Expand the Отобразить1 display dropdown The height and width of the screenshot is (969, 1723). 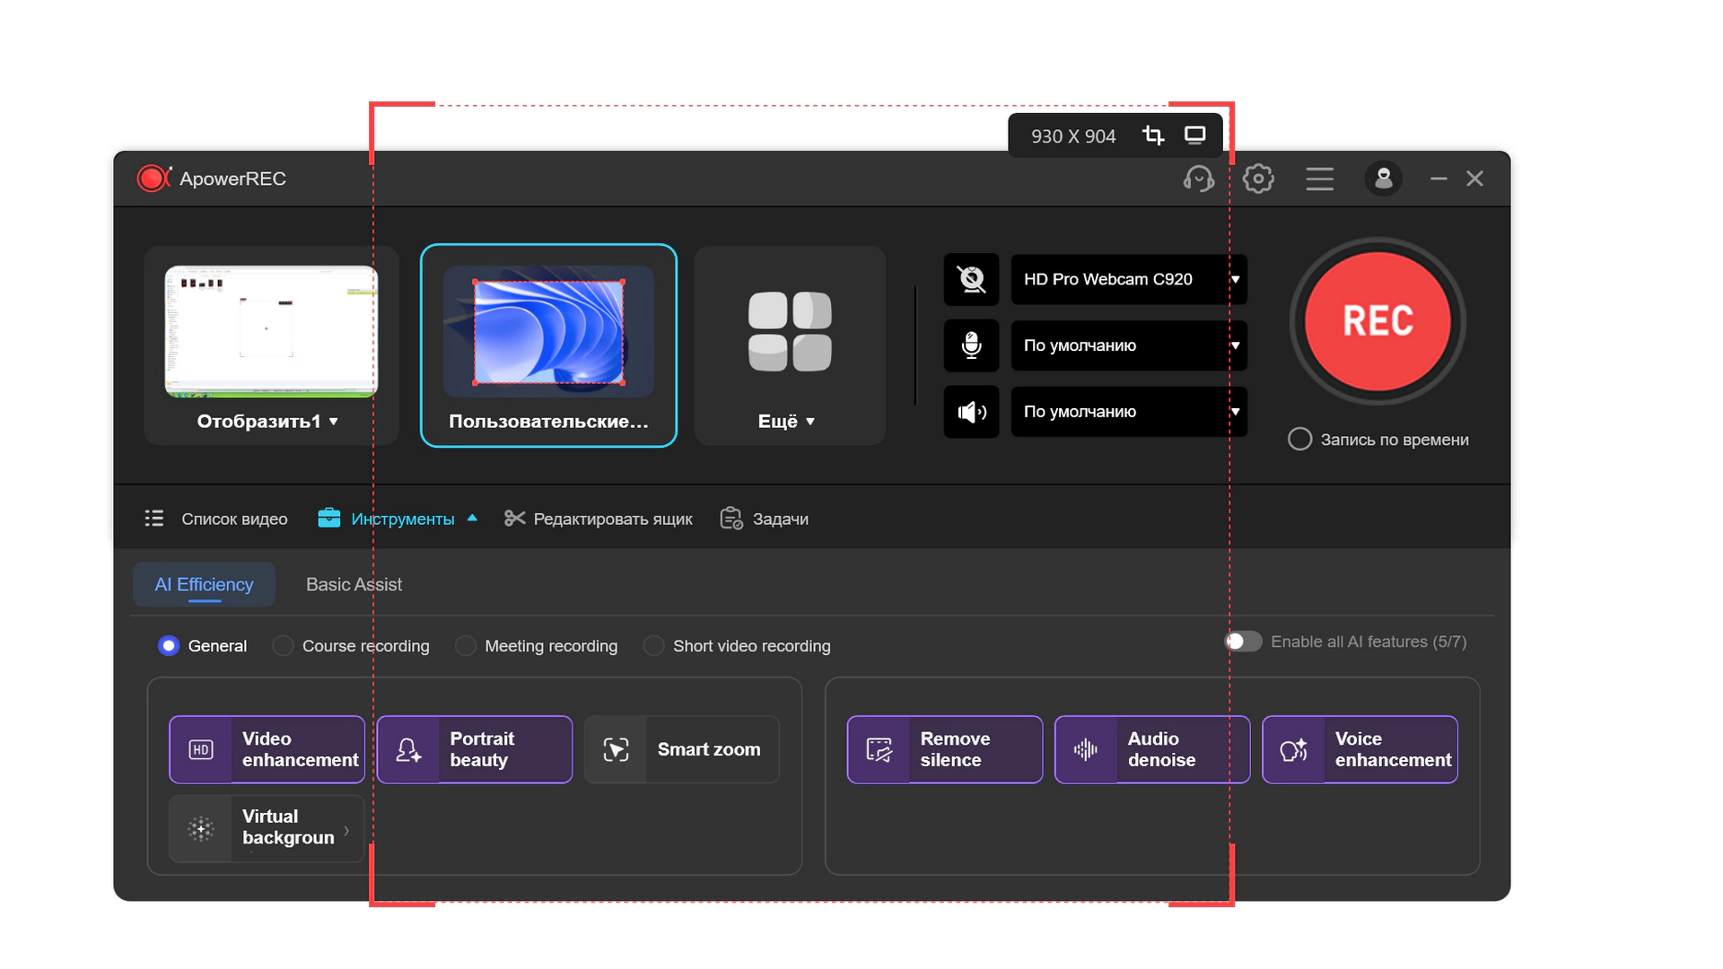point(334,422)
